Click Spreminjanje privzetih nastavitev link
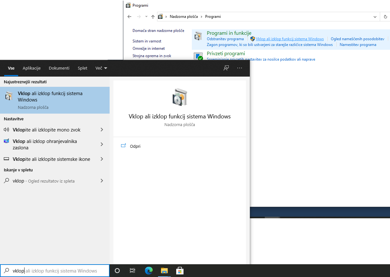390x277 pixels. click(261, 59)
